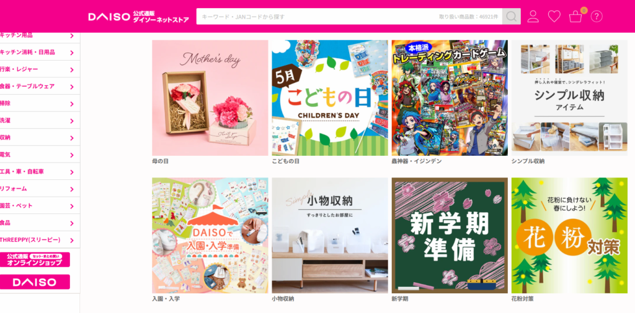
Task: Open the 公式通販 オンラインショップ banner
Action: [x=35, y=260]
